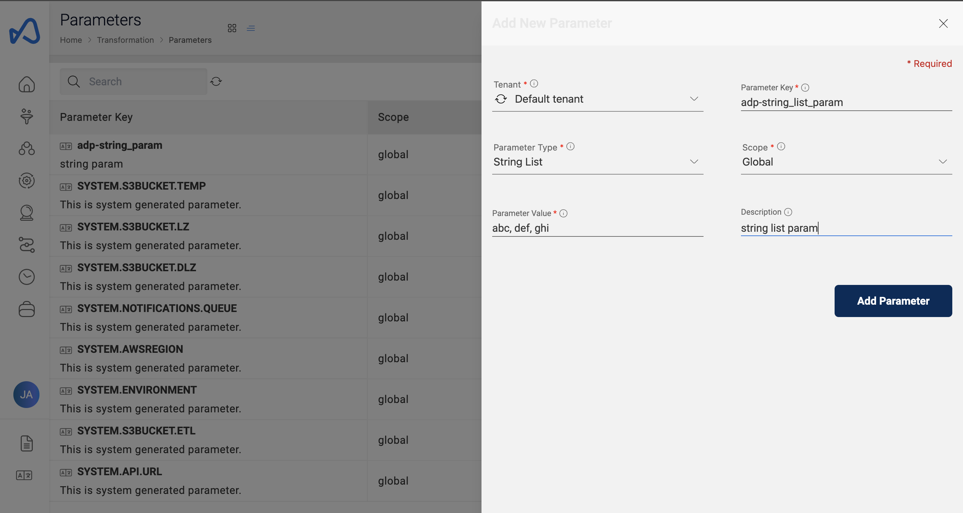
Task: Toggle the grid view layout button
Action: 232,28
